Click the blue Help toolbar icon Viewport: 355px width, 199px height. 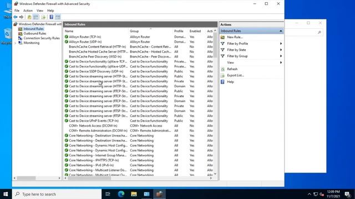pos(52,17)
